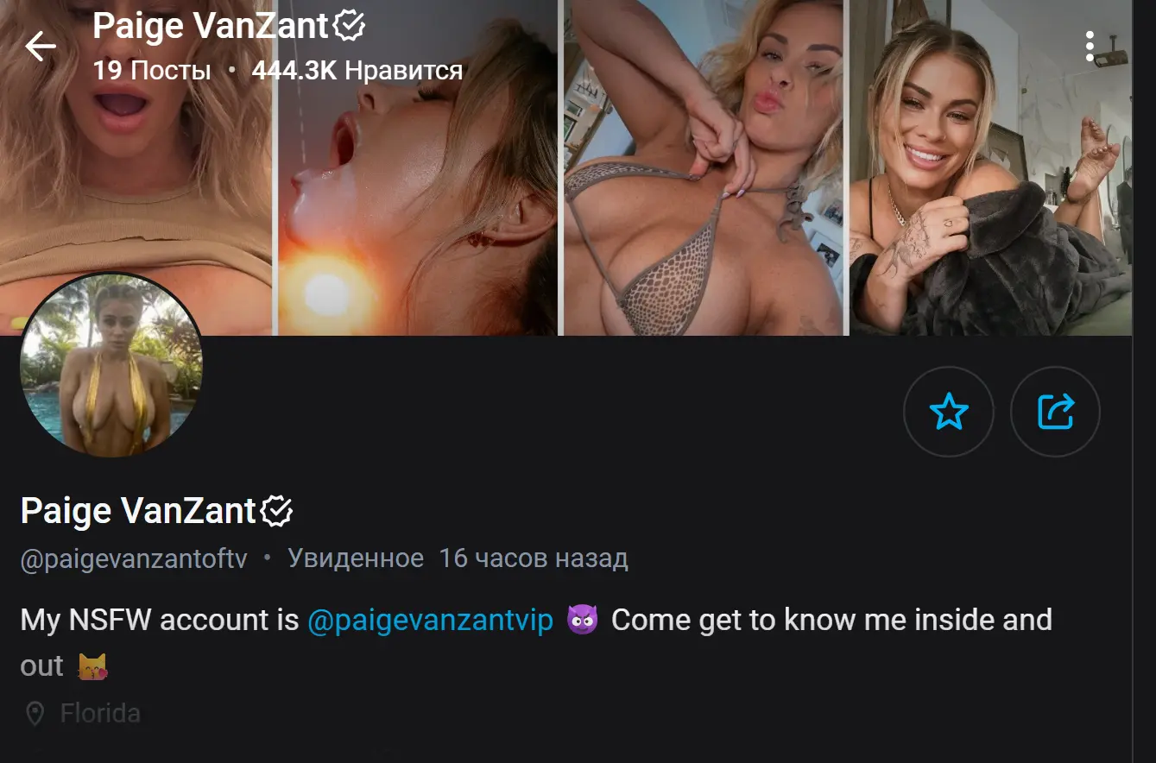The width and height of the screenshot is (1156, 763).
Task: Click the location pin icon near Florida
Action: (35, 714)
